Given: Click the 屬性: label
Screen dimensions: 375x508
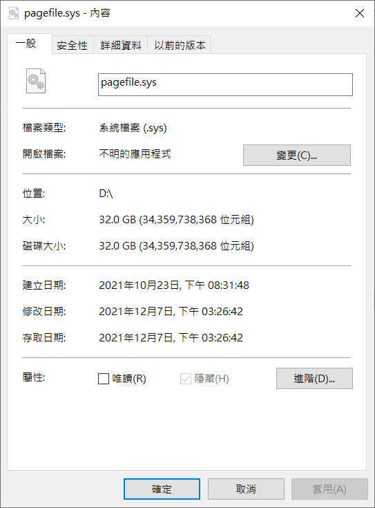Looking at the screenshot, I should [34, 377].
